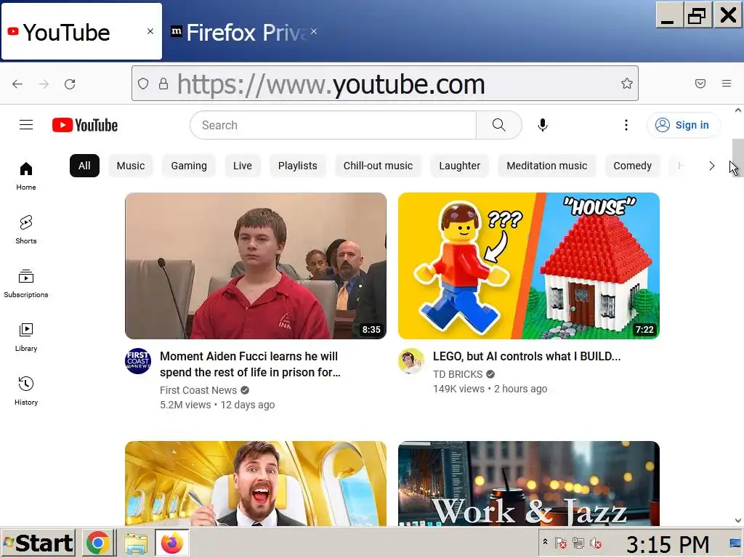The width and height of the screenshot is (744, 558).
Task: Close the YouTube tab
Action: click(150, 31)
